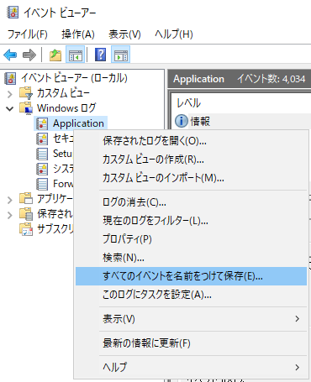Choose プロパティ(P) in context menu
The width and height of the screenshot is (311, 382).
coord(191,239)
